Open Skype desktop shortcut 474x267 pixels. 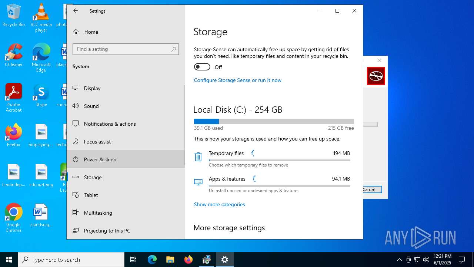pyautogui.click(x=41, y=95)
